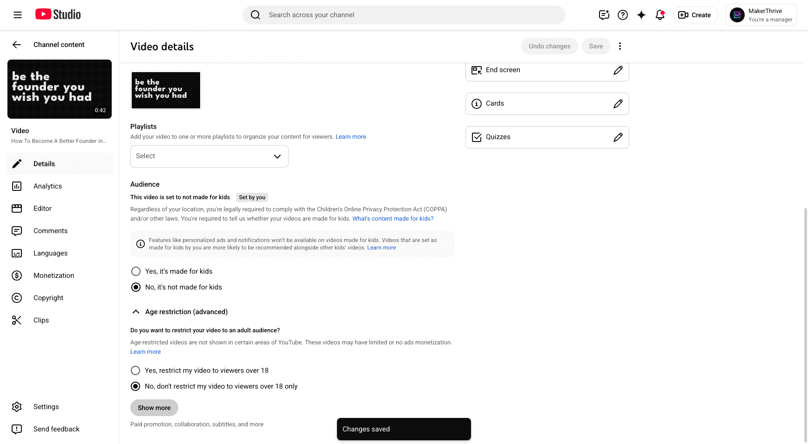Click the Create button
This screenshot has height=444, width=808.
pyautogui.click(x=695, y=15)
